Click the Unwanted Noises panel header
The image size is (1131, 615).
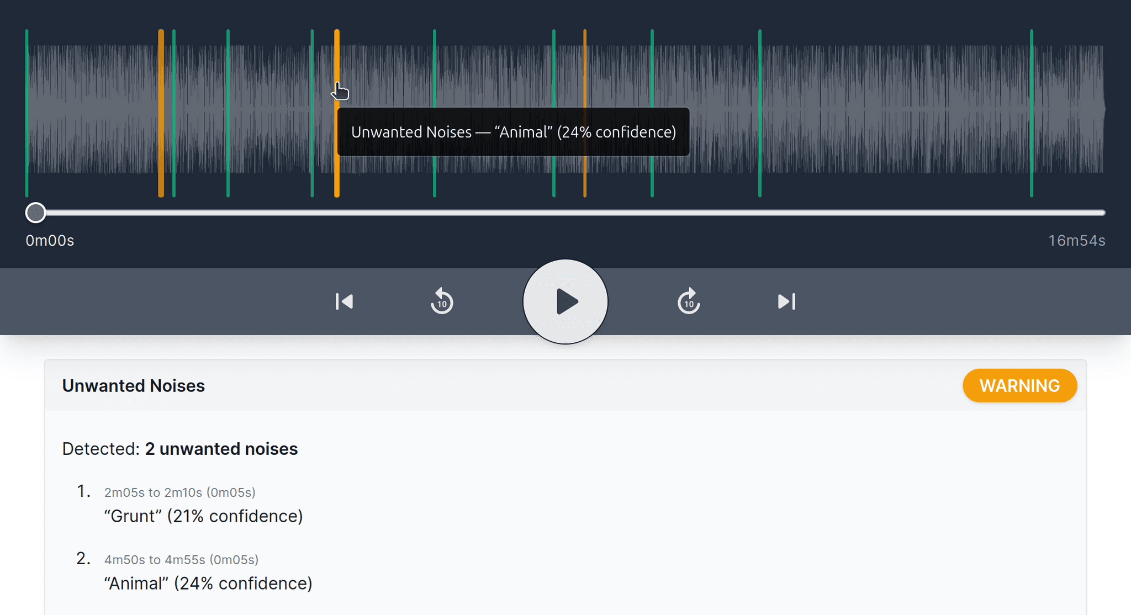pyautogui.click(x=133, y=385)
